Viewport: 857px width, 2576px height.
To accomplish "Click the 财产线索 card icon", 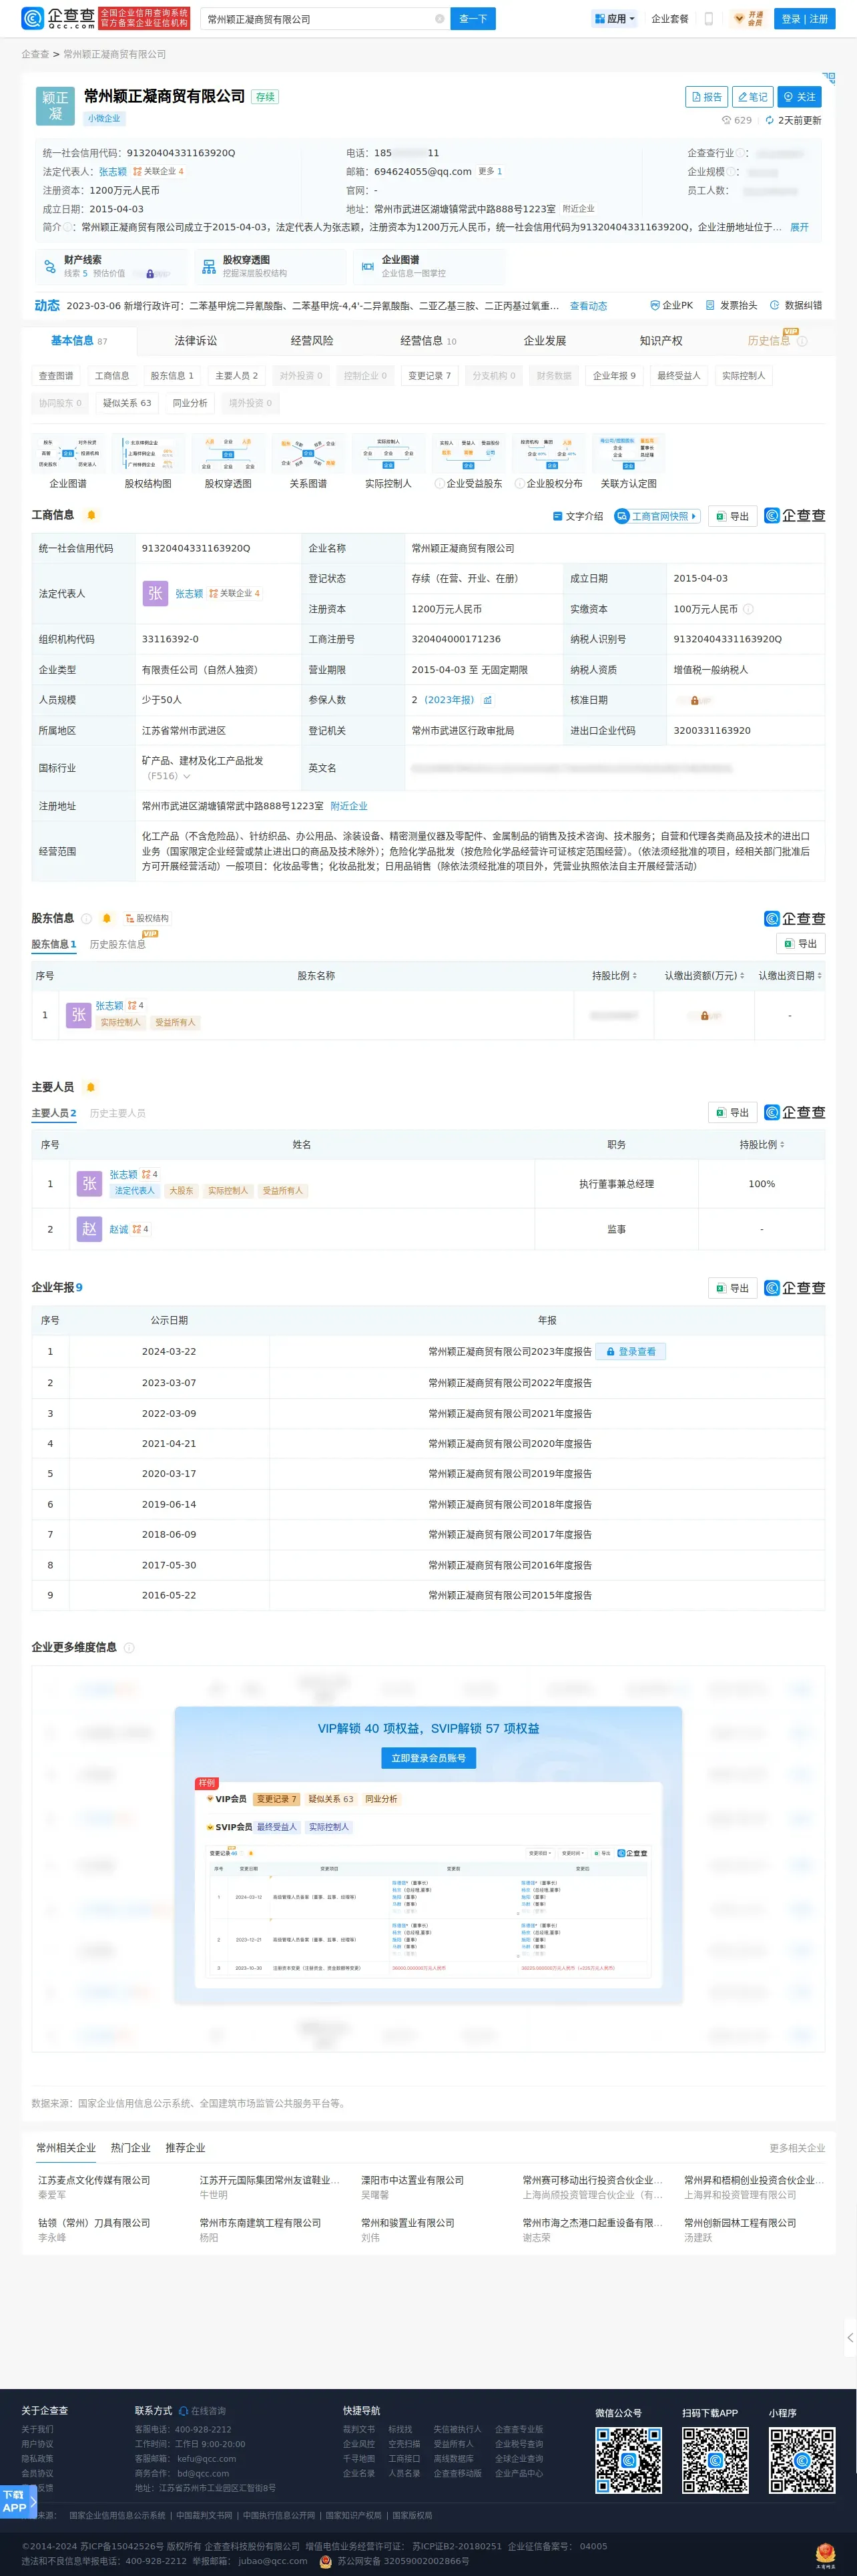I will click(49, 266).
